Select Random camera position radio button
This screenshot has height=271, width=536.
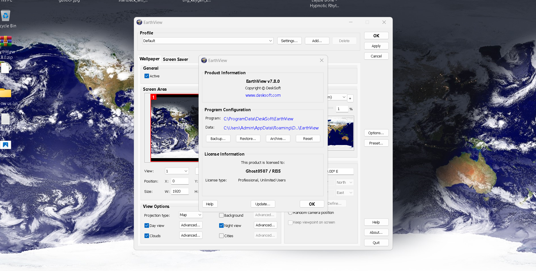pos(290,213)
